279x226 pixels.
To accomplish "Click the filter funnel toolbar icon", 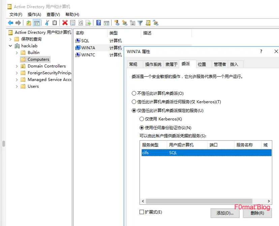I will tap(140, 23).
